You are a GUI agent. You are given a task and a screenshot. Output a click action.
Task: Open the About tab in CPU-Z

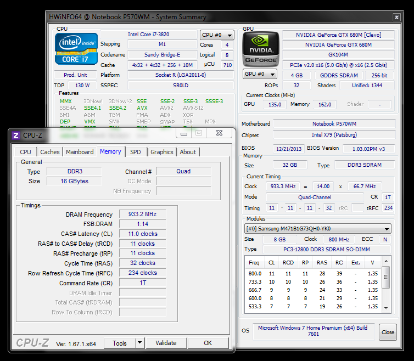188,152
